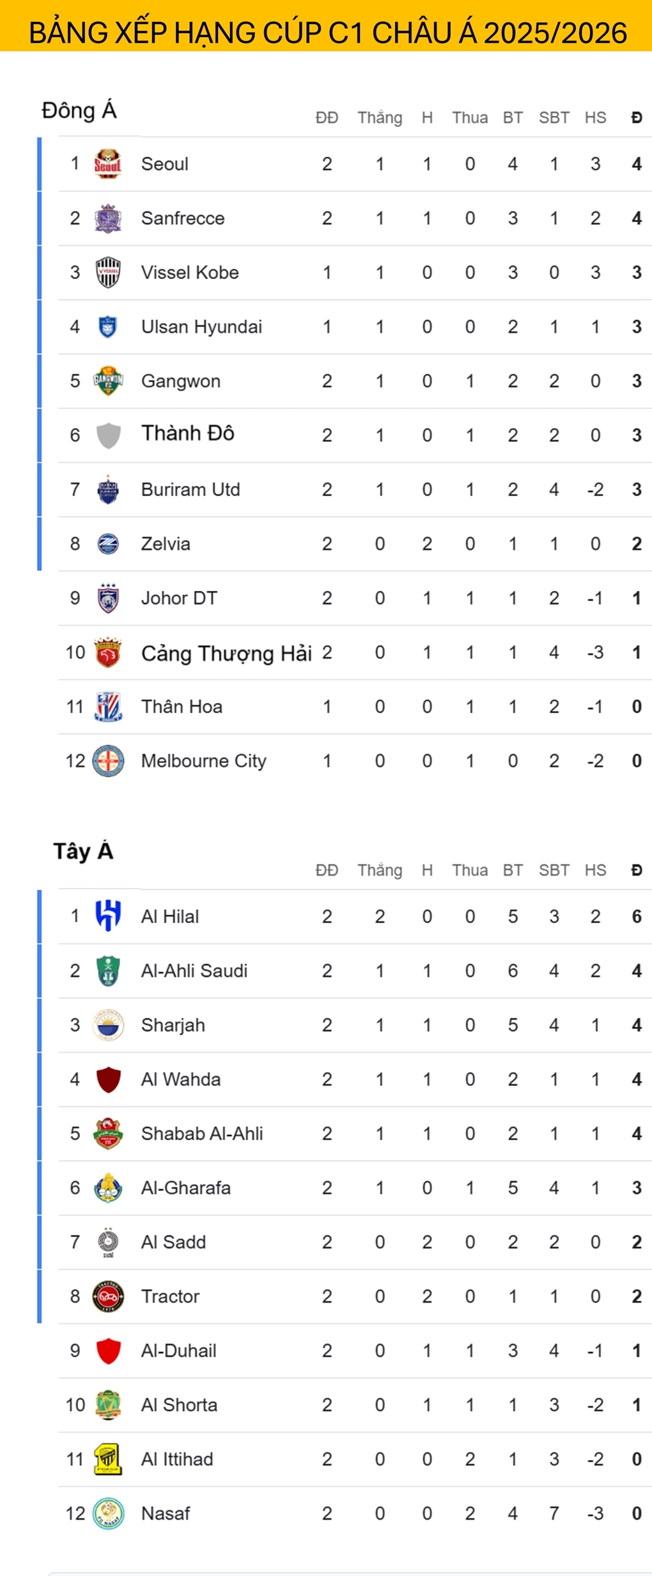The height and width of the screenshot is (1576, 652).
Task: Click the Cảng Thượng Hải team name
Action: (x=226, y=653)
